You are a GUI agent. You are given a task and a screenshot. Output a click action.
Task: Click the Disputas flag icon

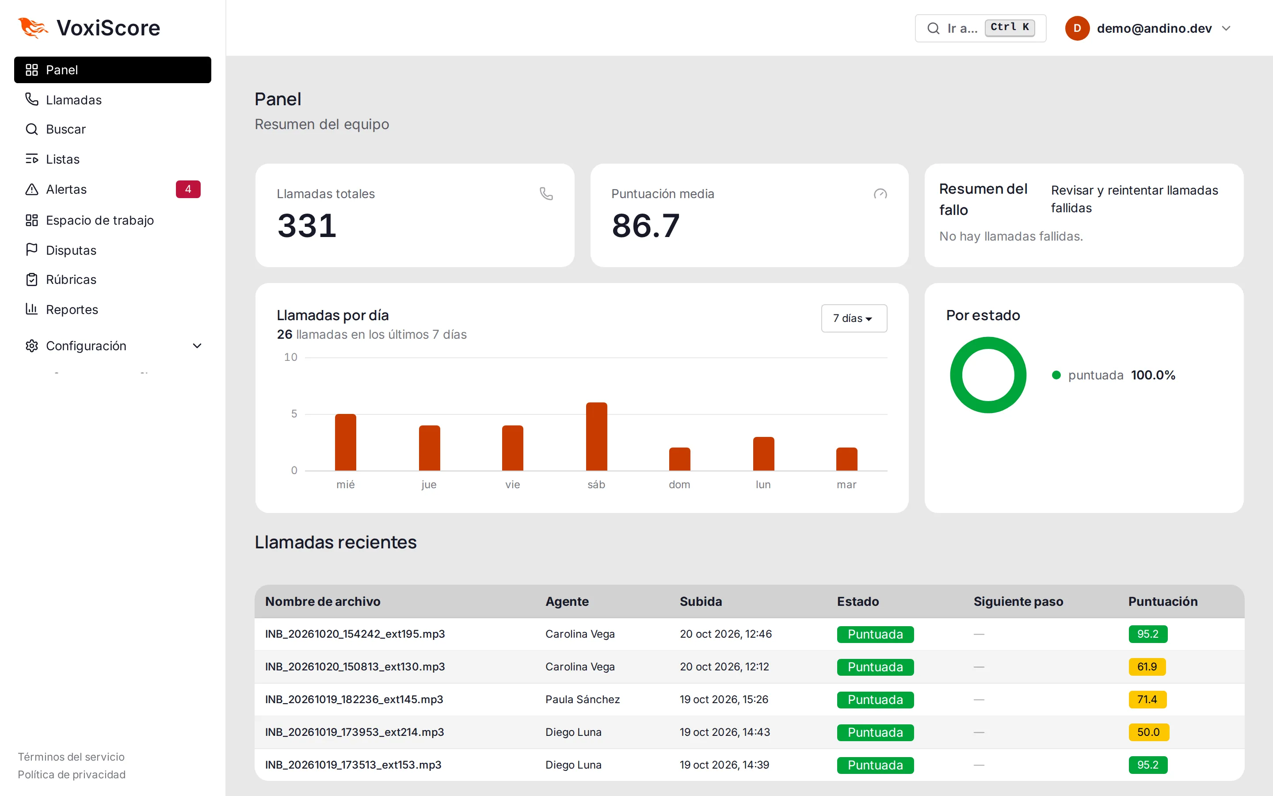coord(31,249)
